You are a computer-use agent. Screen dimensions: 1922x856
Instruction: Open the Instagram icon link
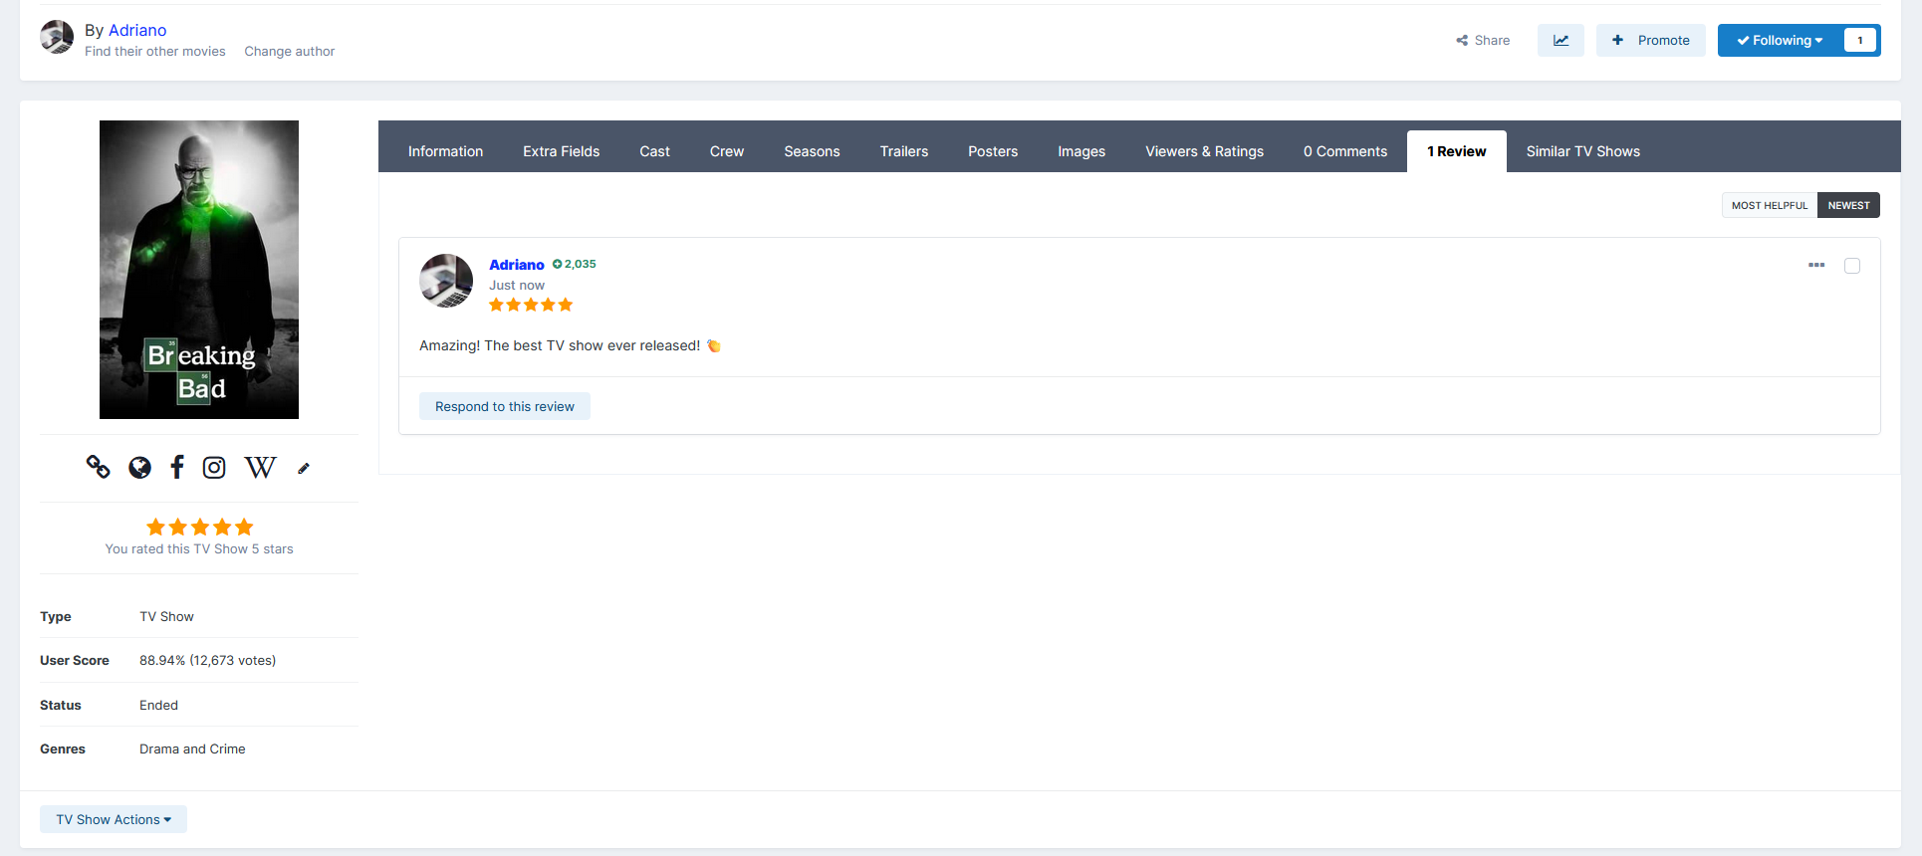point(214,468)
